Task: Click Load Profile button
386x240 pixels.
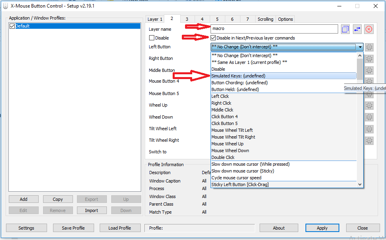Action: click(120, 228)
